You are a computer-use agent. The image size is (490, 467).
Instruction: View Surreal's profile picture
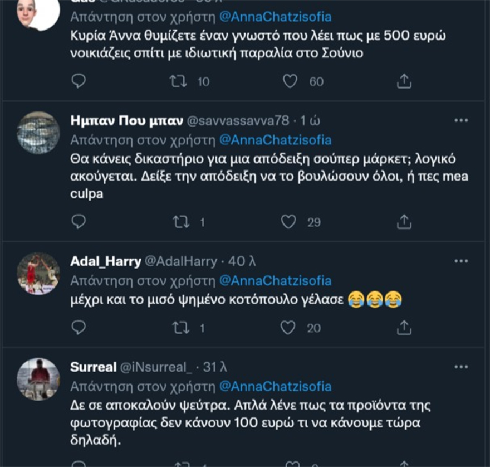pos(38,379)
